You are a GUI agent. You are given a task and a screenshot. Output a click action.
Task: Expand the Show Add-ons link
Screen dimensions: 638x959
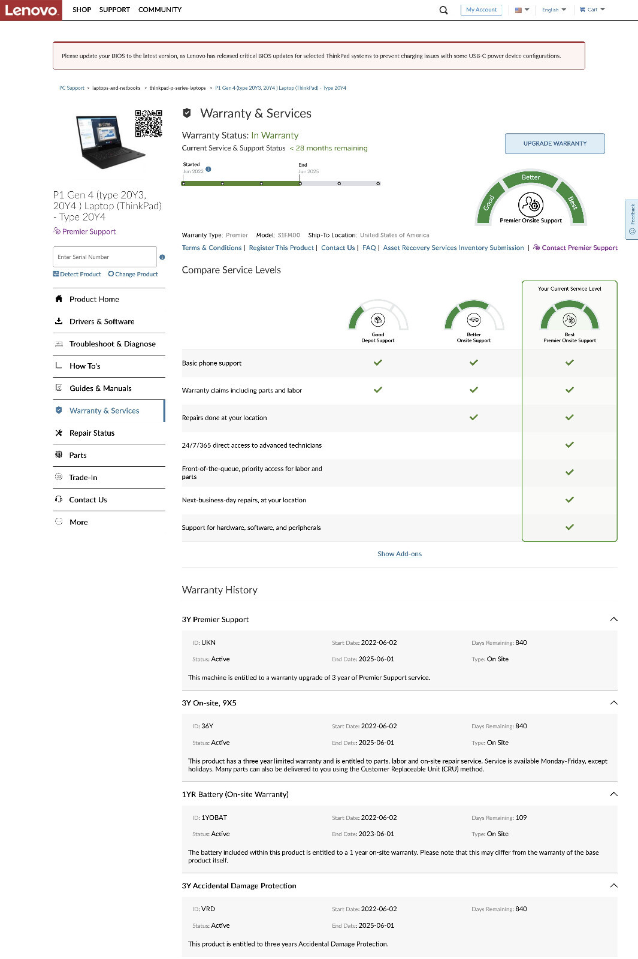coord(400,554)
